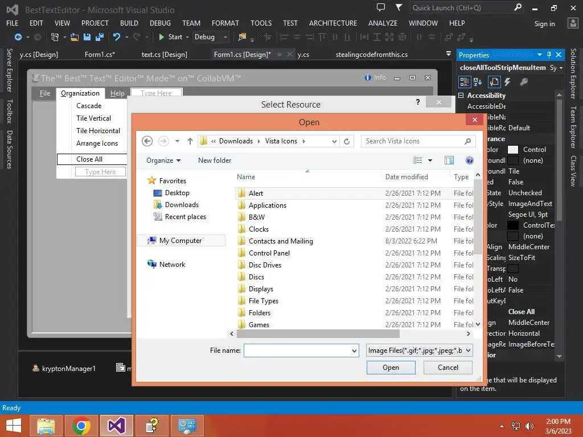Viewport: 583px width, 437px height.
Task: Select the Contacts and Mailing folder
Action: (281, 241)
